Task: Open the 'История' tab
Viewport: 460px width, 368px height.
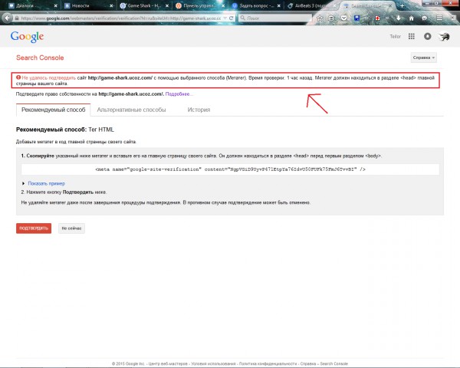Action: [x=199, y=110]
